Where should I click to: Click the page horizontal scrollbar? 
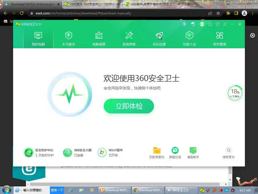click(x=125, y=184)
